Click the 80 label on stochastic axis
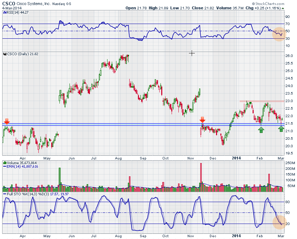The width and height of the screenshot is (297, 239). tap(287, 202)
